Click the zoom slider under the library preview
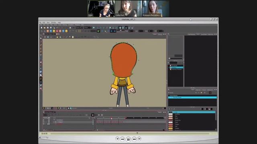257x144 pixels. pyautogui.click(x=175, y=58)
